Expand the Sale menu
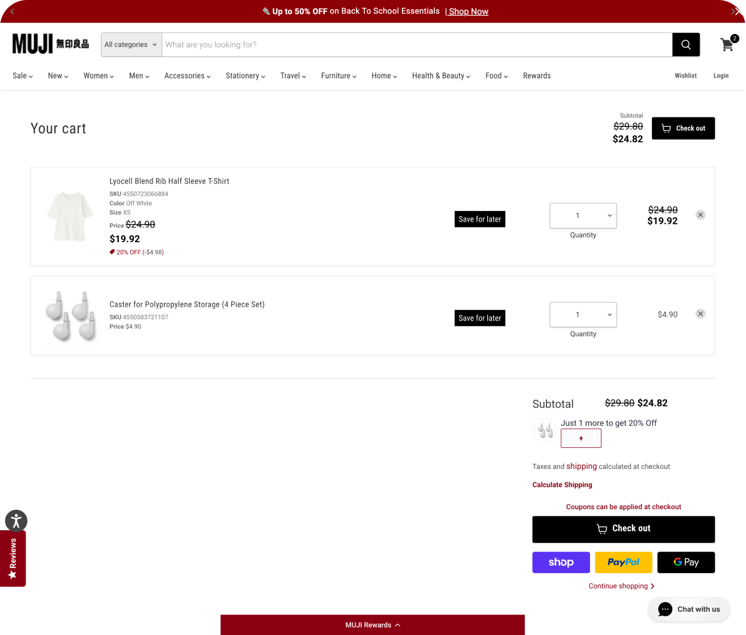This screenshot has height=635, width=746. tap(23, 76)
